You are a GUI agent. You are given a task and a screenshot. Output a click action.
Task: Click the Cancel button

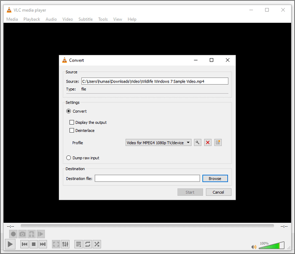coord(218,192)
